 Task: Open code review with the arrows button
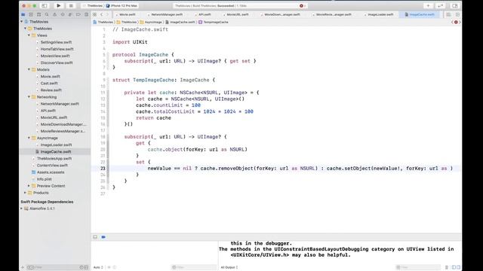[x=441, y=5]
